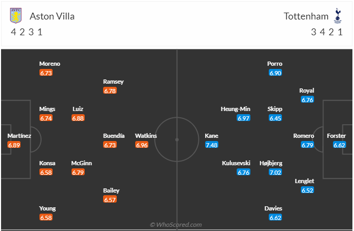Click player name Moreno
Viewport: 354px width, 231px height.
click(49, 64)
